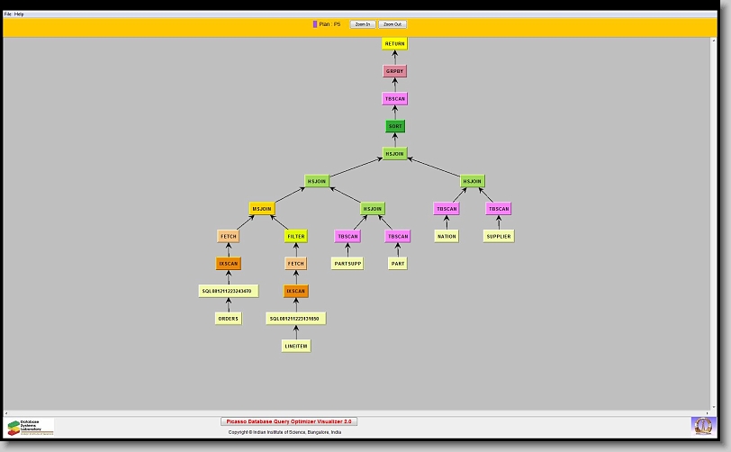Select the red GRPBY operator node
The image size is (731, 452).
(x=394, y=71)
